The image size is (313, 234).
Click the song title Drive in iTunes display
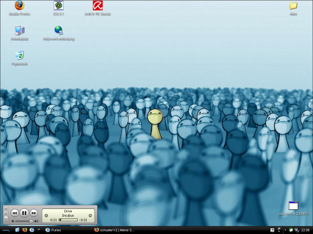68,211
